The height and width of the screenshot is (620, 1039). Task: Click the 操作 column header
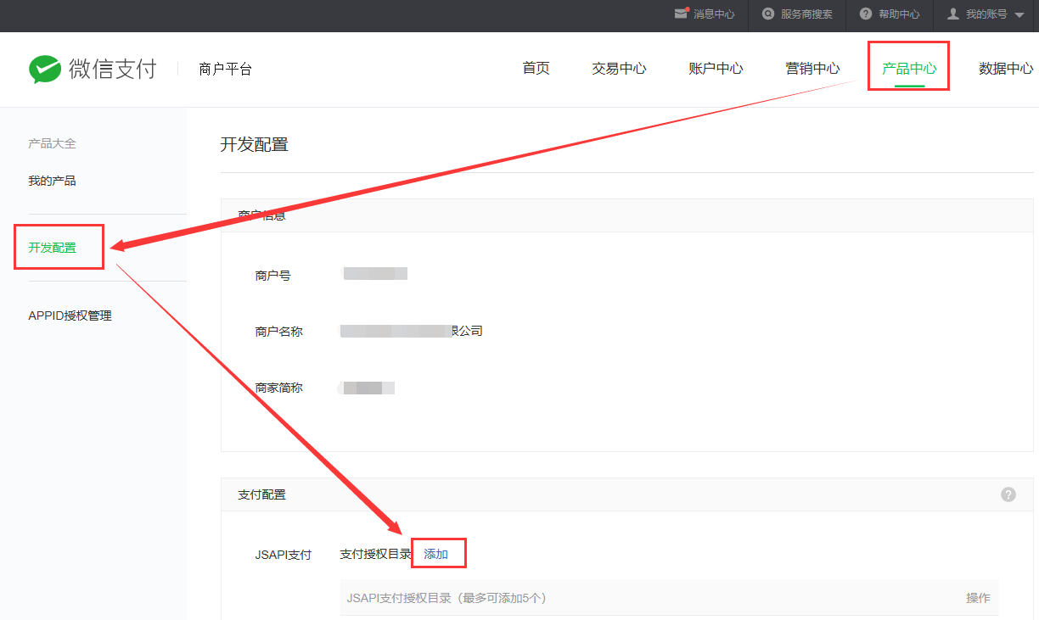[978, 598]
